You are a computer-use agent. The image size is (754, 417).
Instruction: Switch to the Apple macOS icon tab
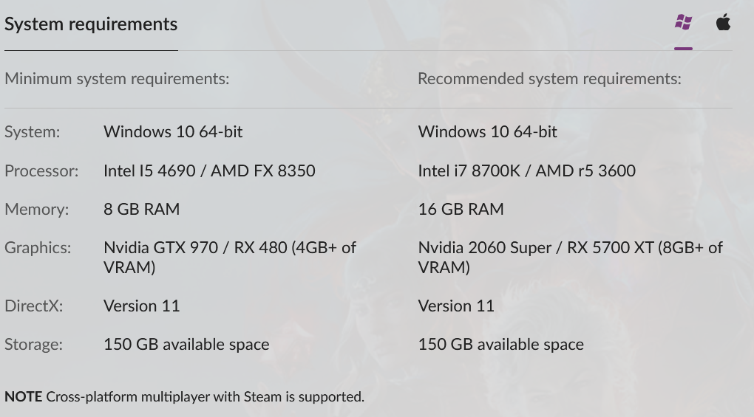coord(723,23)
